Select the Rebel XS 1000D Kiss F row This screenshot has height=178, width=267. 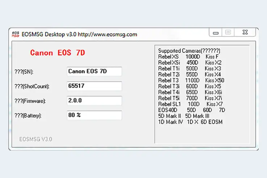188,56
